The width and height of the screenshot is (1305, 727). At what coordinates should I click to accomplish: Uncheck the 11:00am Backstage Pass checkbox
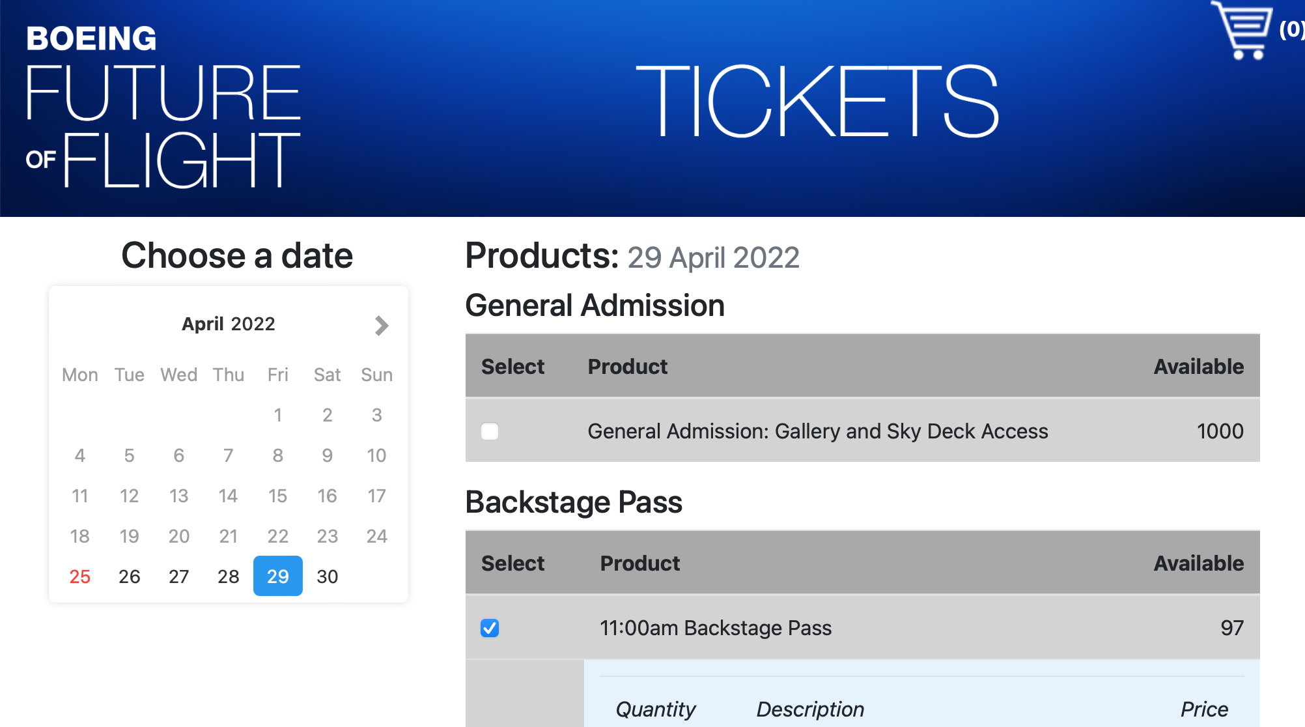490,628
